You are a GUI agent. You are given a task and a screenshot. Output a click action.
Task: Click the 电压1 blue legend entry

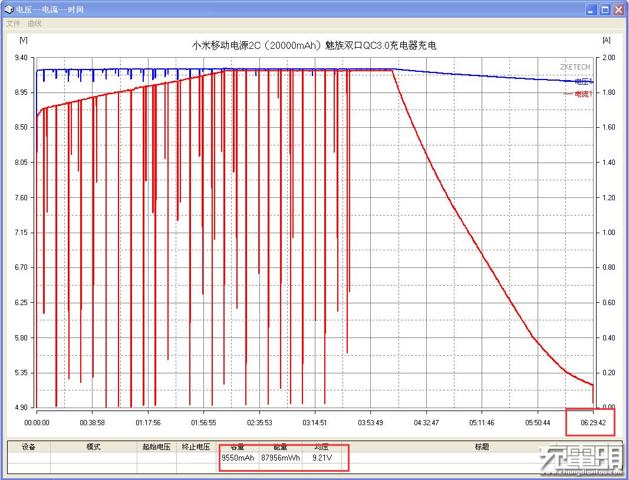[x=578, y=82]
